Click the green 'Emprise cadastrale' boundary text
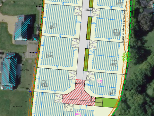Screen dimensions: 154x116 click(x=133, y=14)
